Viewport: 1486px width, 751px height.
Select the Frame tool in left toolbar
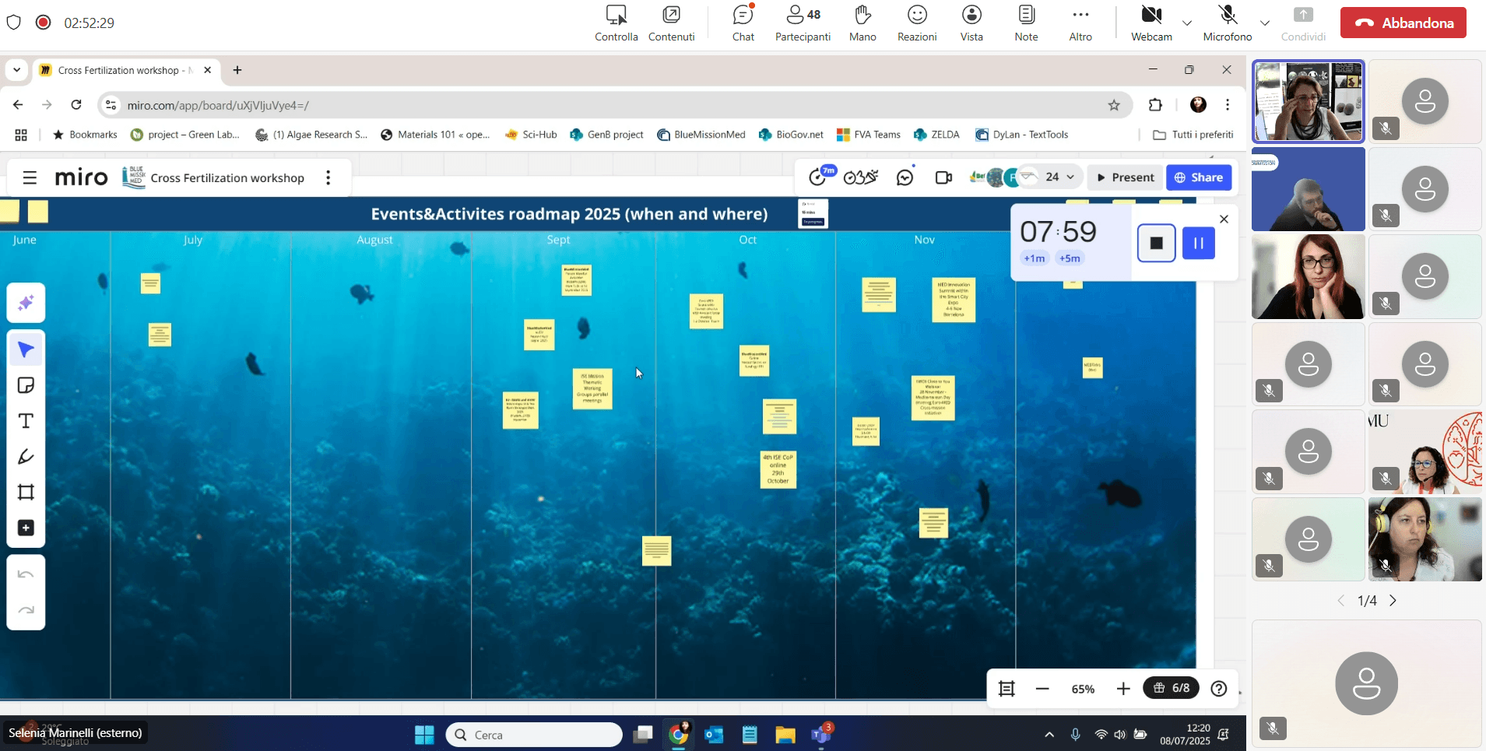[26, 492]
